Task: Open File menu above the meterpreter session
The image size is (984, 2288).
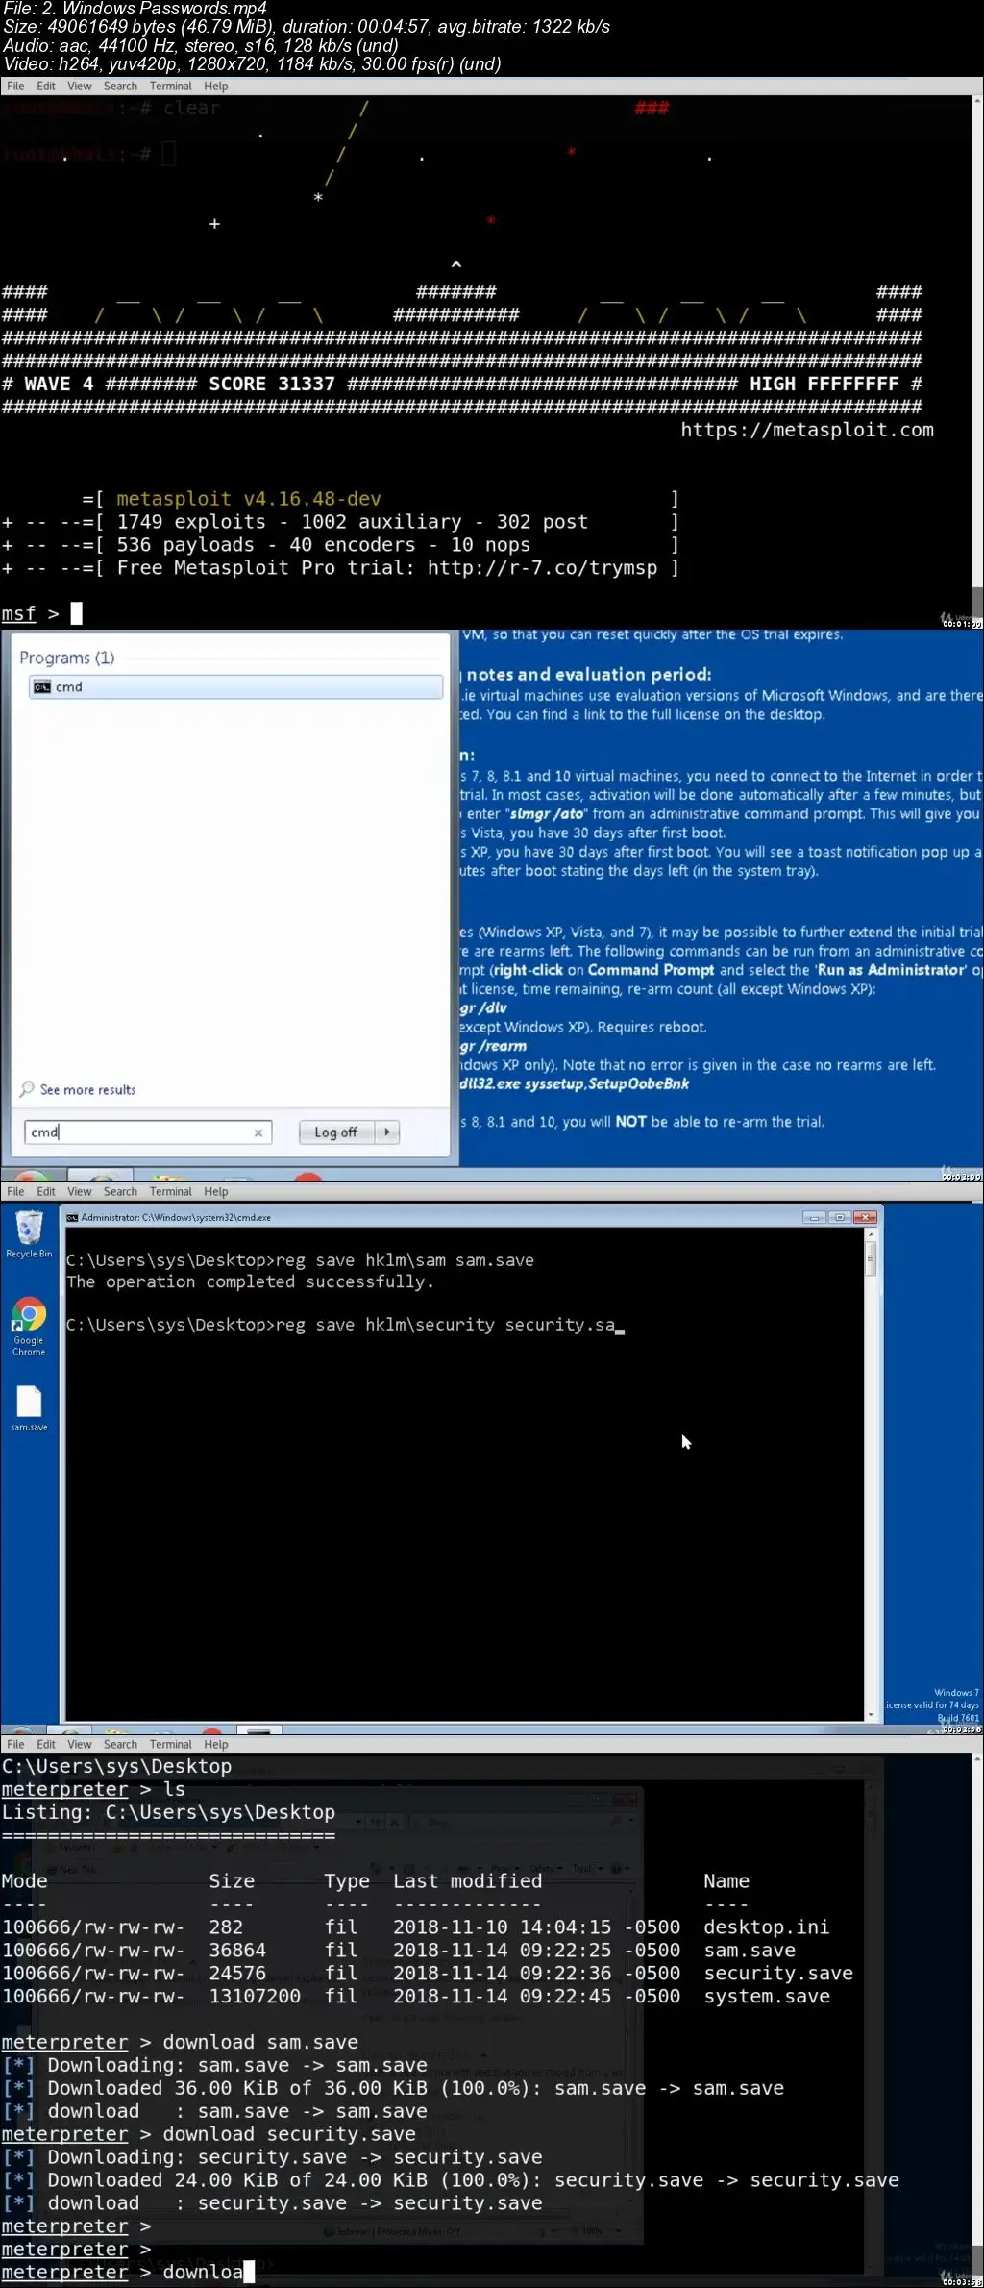Action: click(x=15, y=1744)
